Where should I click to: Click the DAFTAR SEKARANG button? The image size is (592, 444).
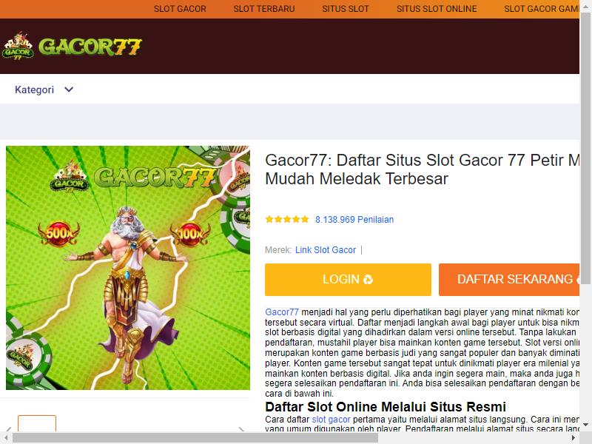[x=509, y=280]
